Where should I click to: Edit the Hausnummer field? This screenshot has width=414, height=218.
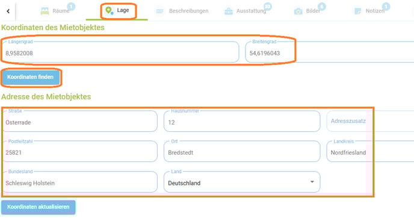point(242,121)
